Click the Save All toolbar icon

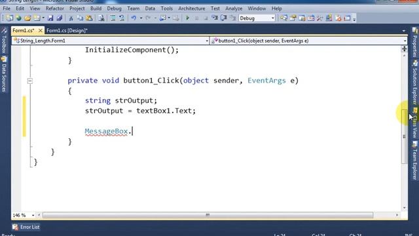coord(60,18)
